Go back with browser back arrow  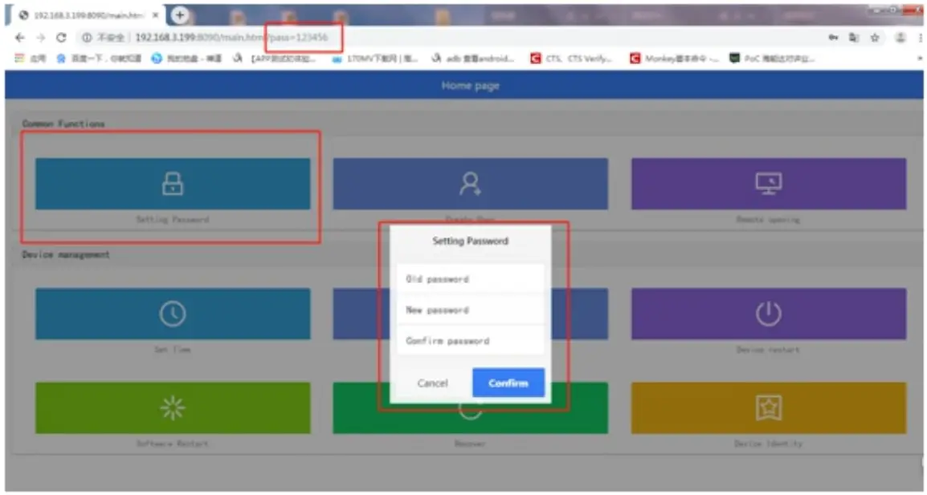20,38
